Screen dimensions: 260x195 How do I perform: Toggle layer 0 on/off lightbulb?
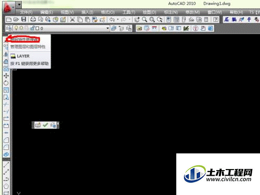16,28
